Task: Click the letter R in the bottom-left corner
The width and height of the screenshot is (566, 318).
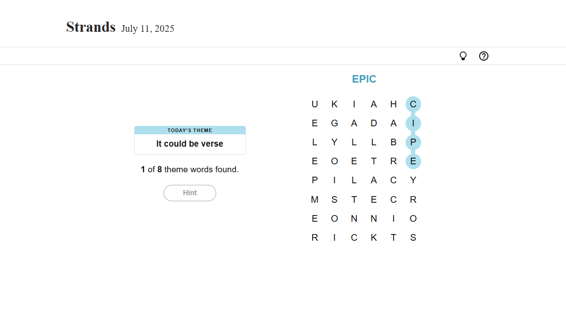Action: pyautogui.click(x=315, y=238)
